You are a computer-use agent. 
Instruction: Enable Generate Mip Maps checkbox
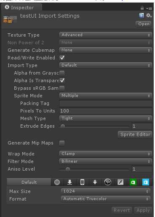[62, 143]
